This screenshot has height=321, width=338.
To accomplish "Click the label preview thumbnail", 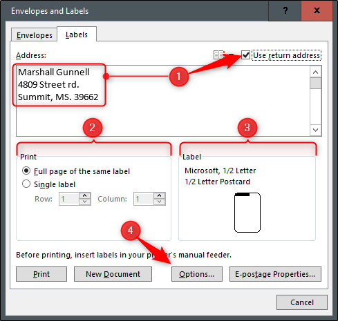I will click(247, 213).
